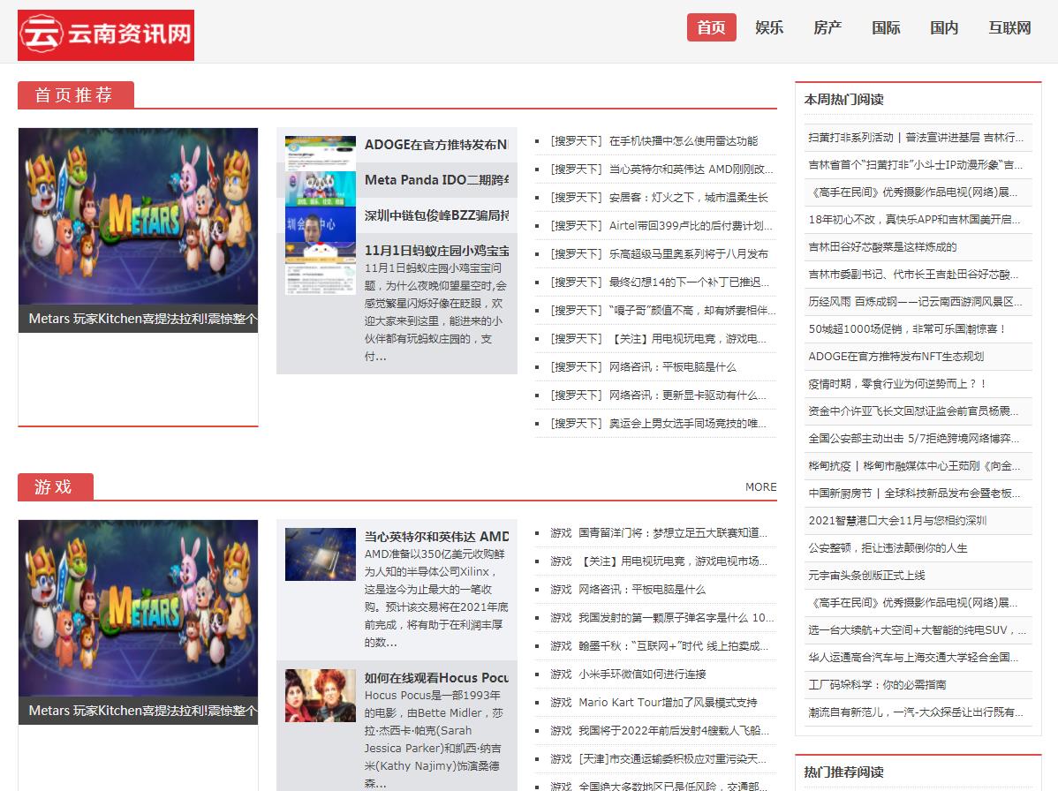This screenshot has width=1058, height=791.
Task: Open '国青留洋门将：梦想立足五大联赛' article
Action: pos(673,532)
